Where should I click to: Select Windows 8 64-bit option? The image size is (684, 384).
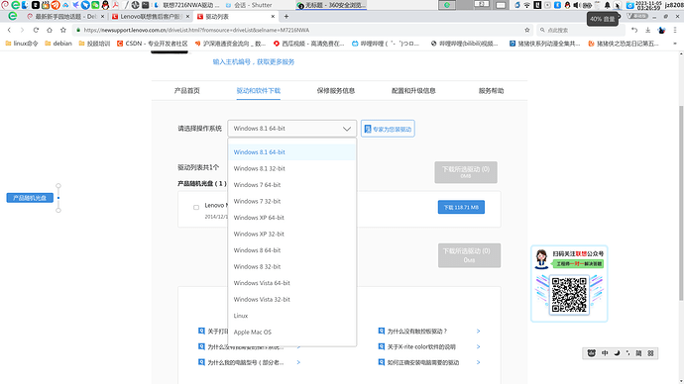[291, 250]
